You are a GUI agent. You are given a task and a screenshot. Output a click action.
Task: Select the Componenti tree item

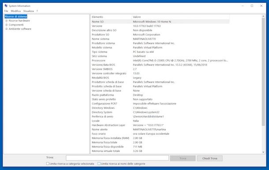click(16, 25)
